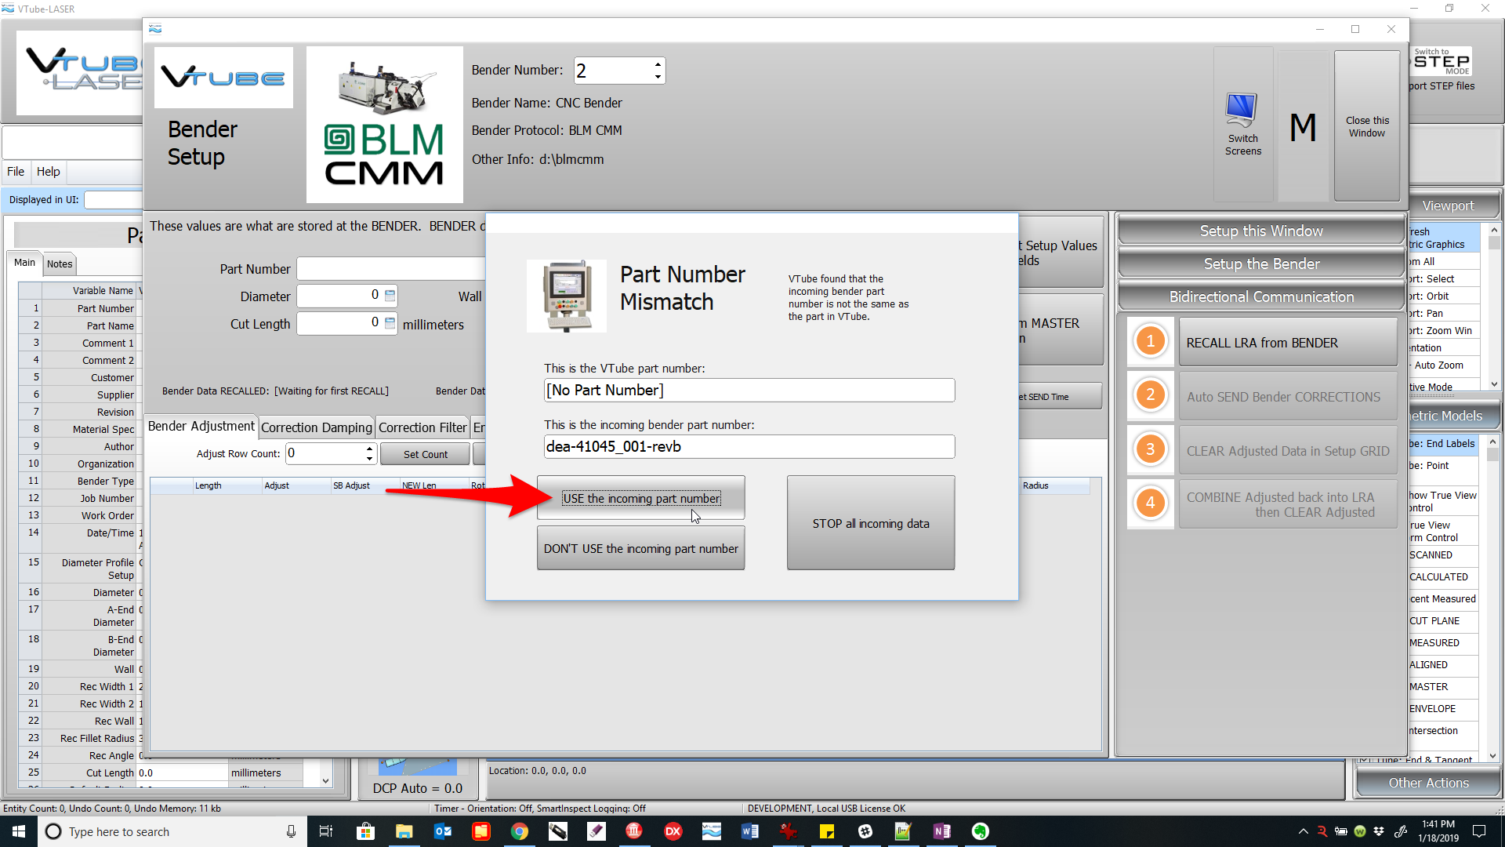Image resolution: width=1505 pixels, height=847 pixels.
Task: Open Microsoft Word from the taskbar
Action: click(x=749, y=831)
